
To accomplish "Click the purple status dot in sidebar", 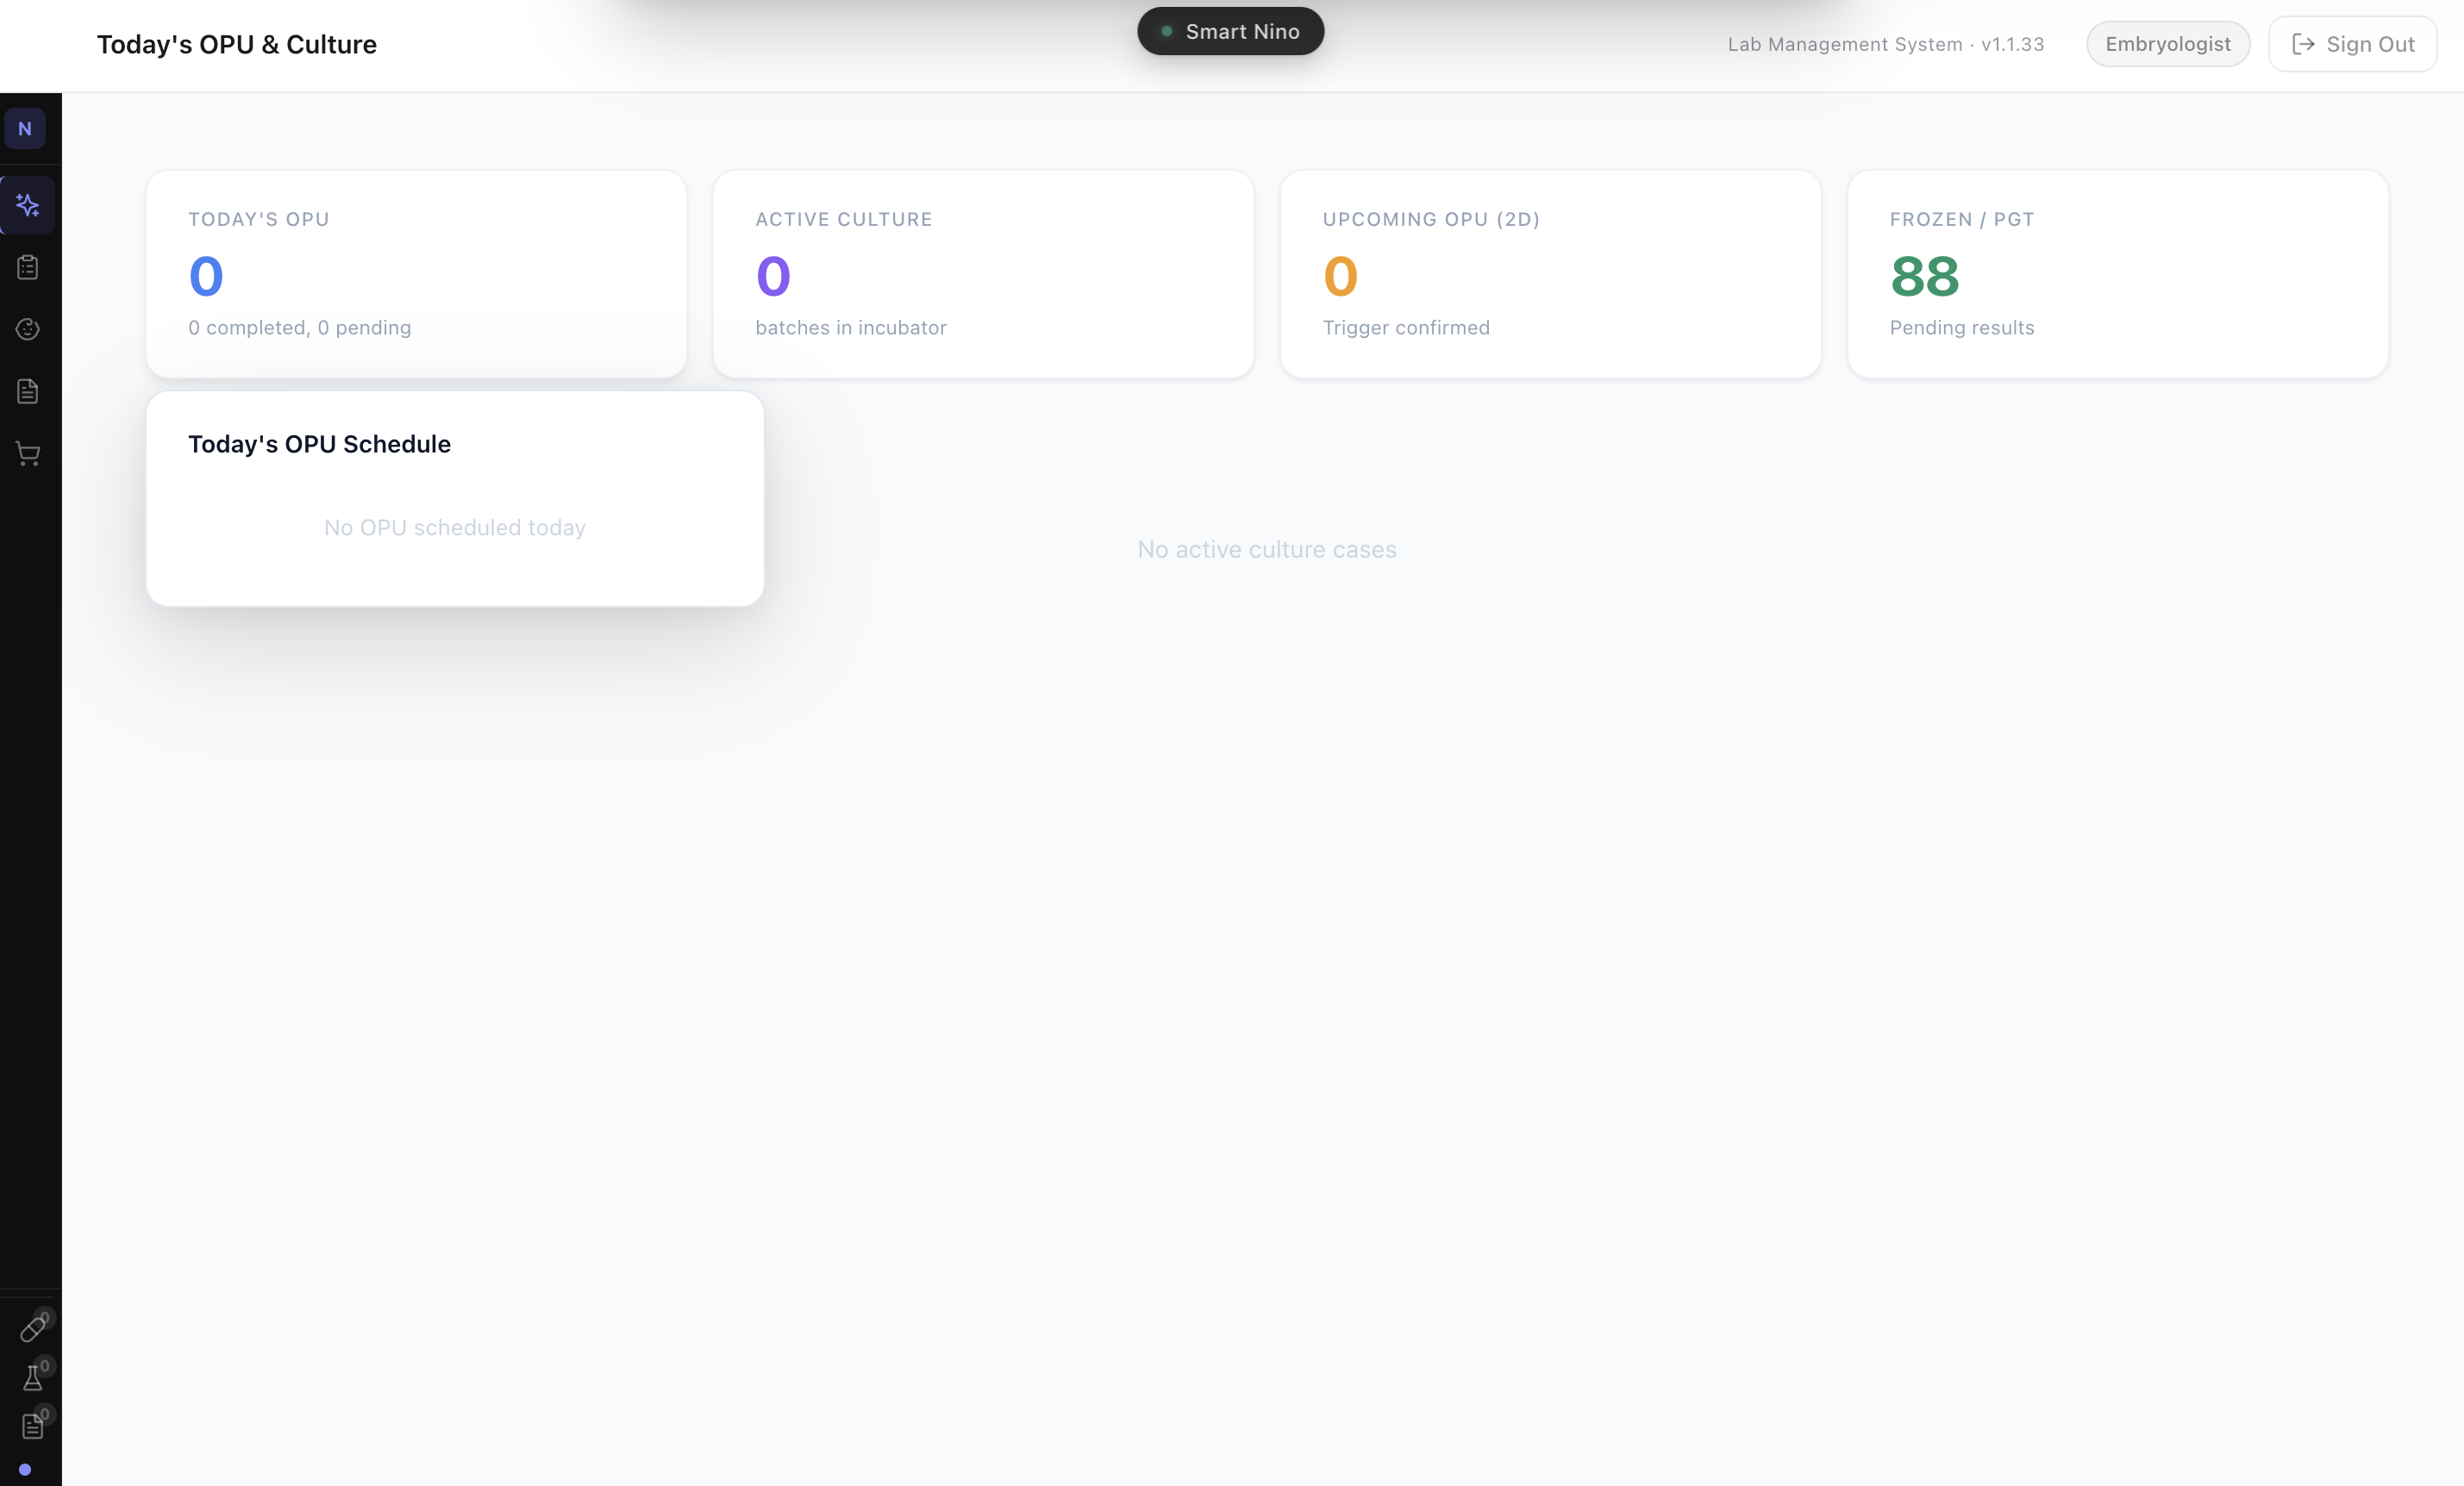I will pos(25,1470).
